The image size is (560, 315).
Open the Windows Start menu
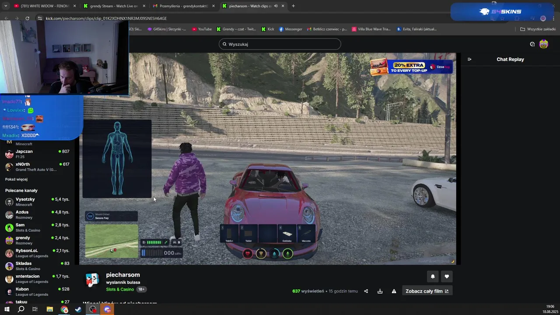click(7, 309)
